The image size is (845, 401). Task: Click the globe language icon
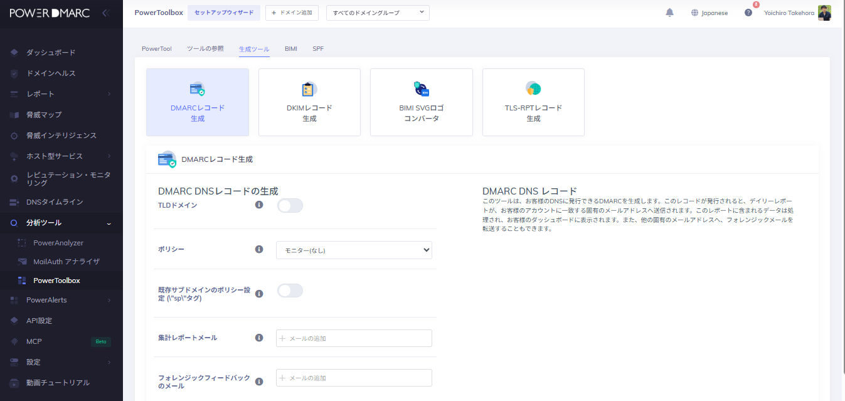[x=694, y=13]
